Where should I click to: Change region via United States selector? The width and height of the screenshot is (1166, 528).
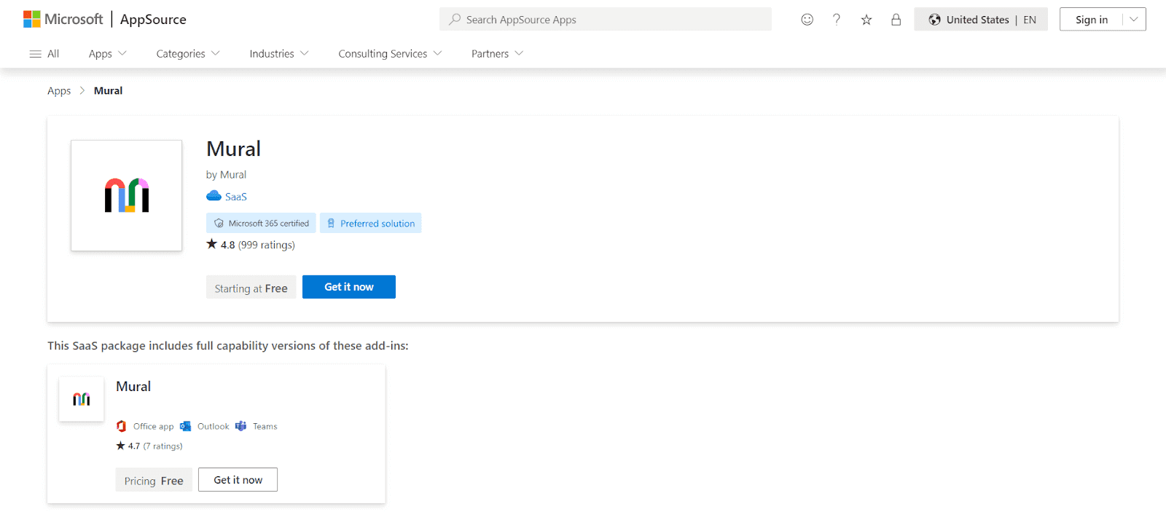(x=981, y=20)
